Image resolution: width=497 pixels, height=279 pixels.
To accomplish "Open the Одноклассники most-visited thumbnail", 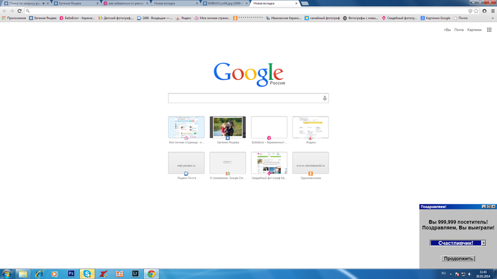I will [310, 164].
